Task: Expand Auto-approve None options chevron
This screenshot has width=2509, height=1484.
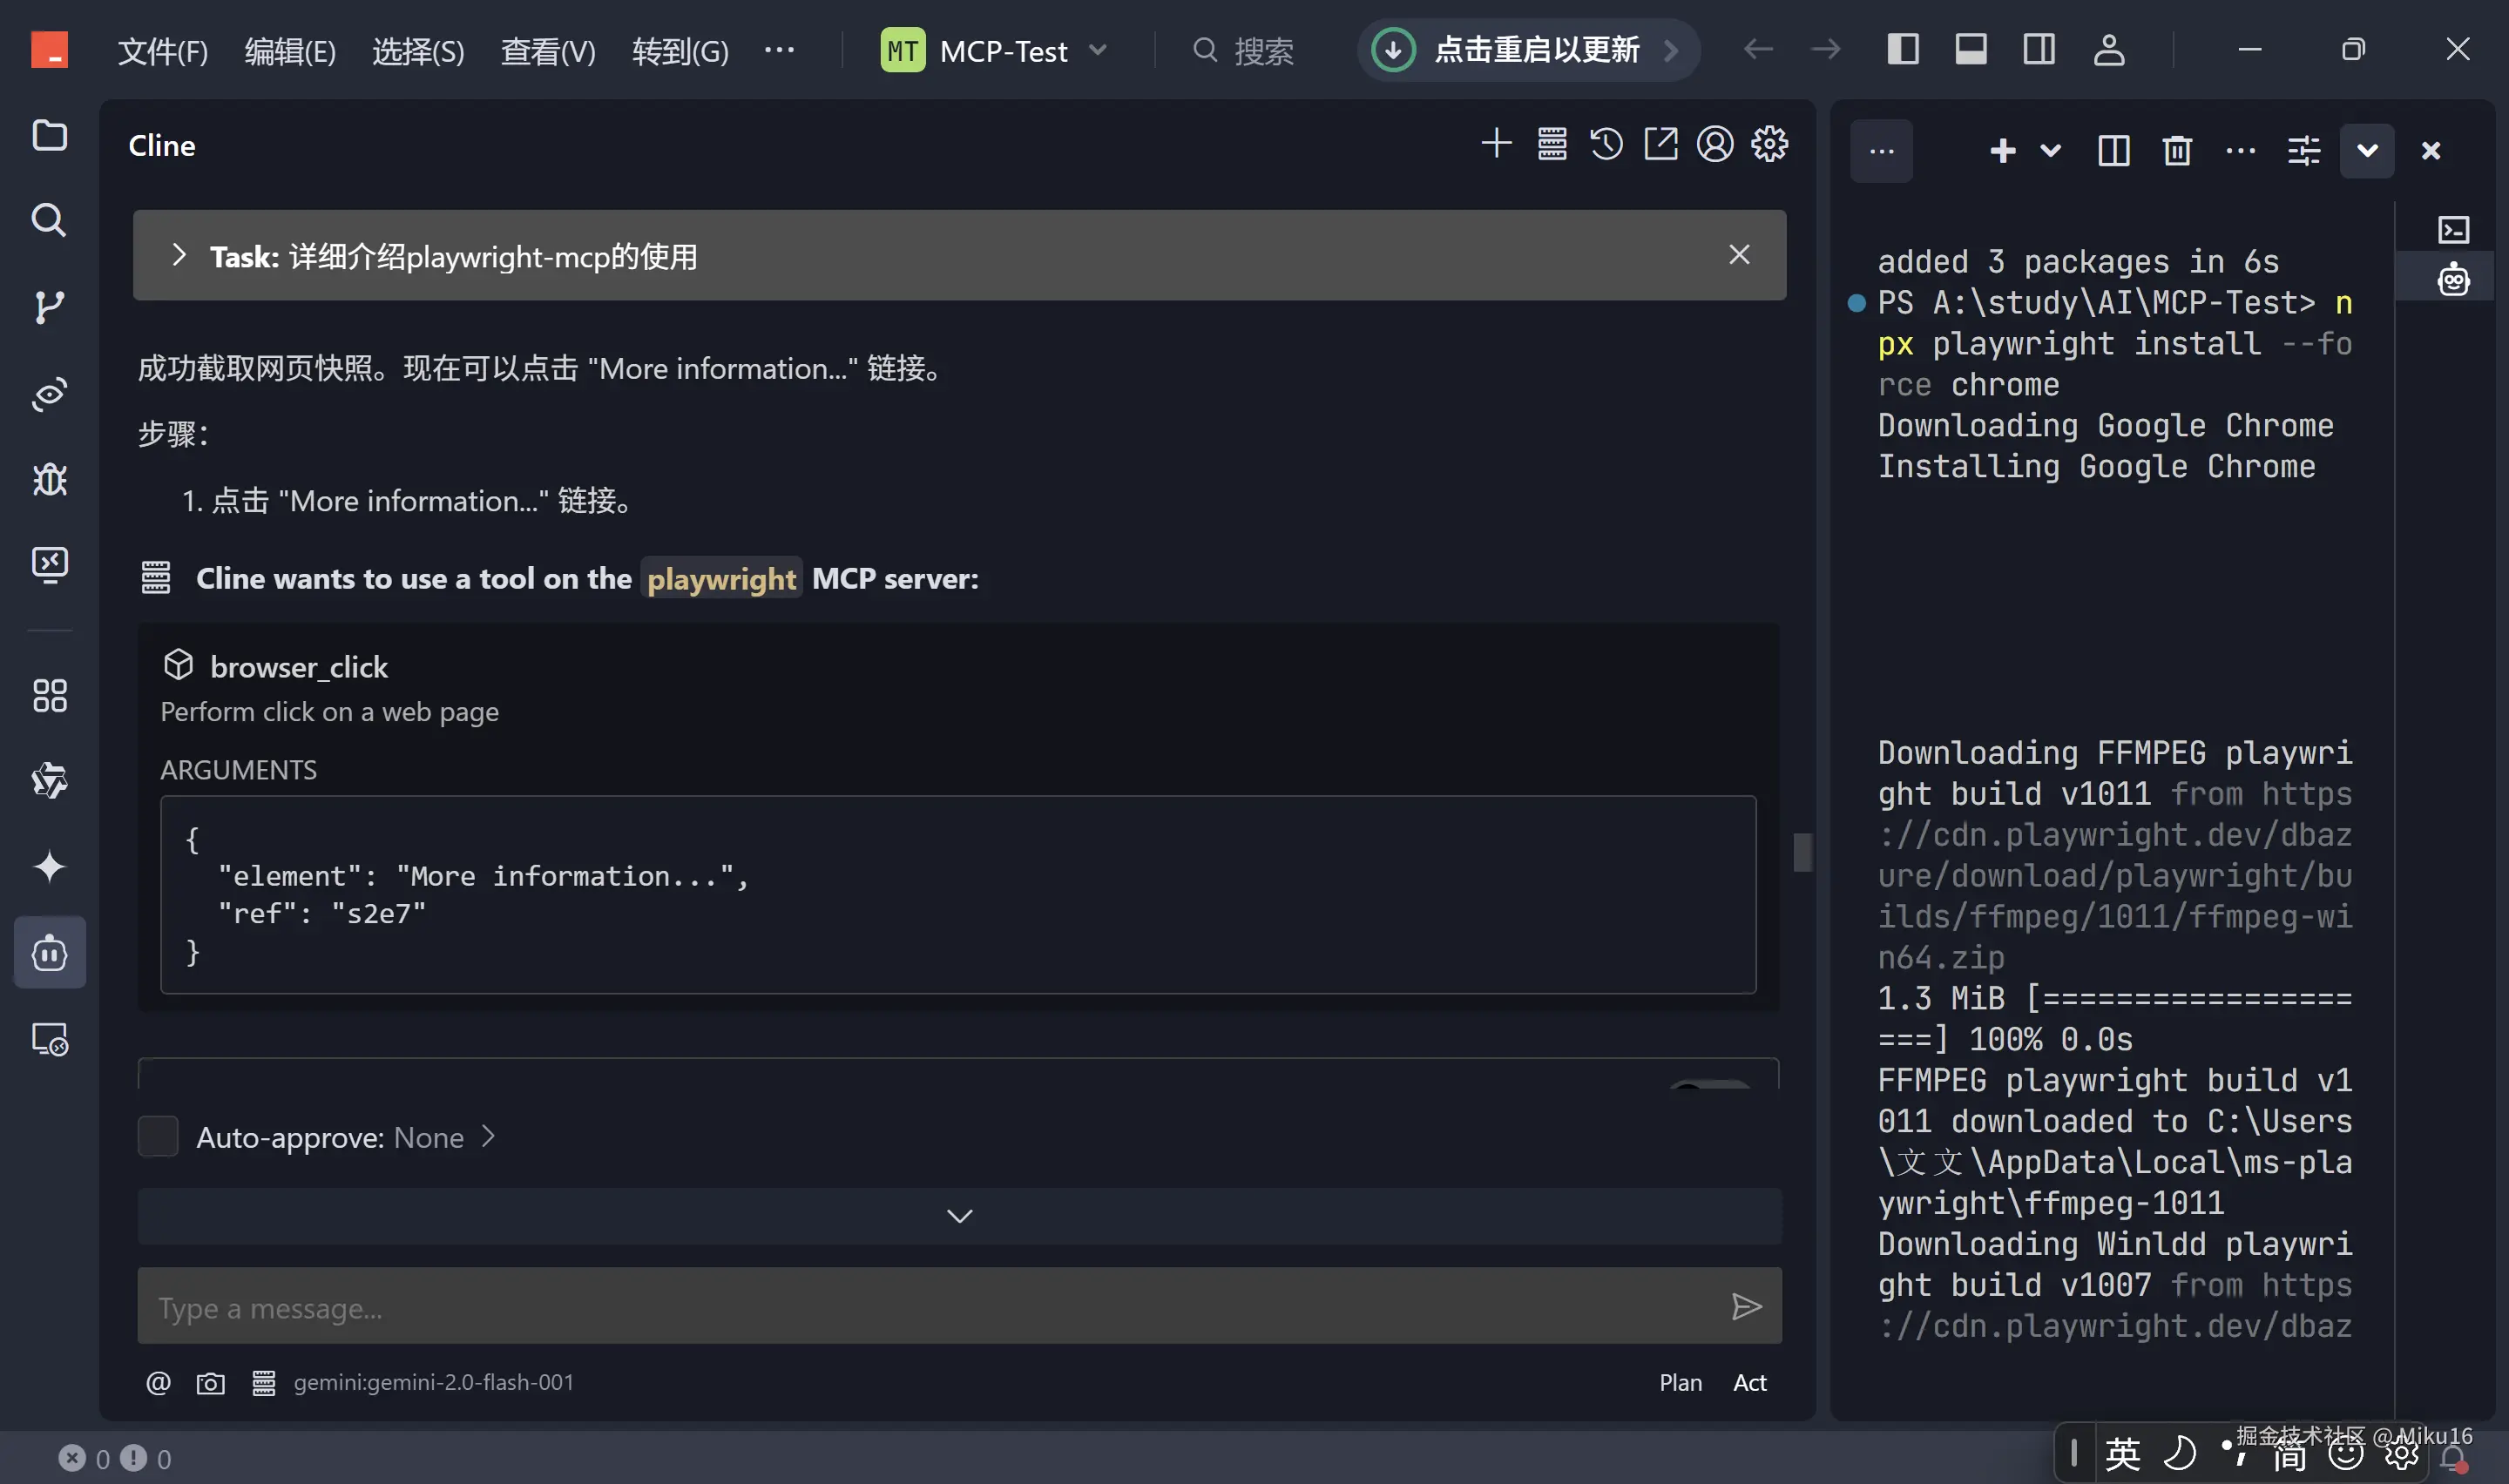Action: pos(488,1137)
